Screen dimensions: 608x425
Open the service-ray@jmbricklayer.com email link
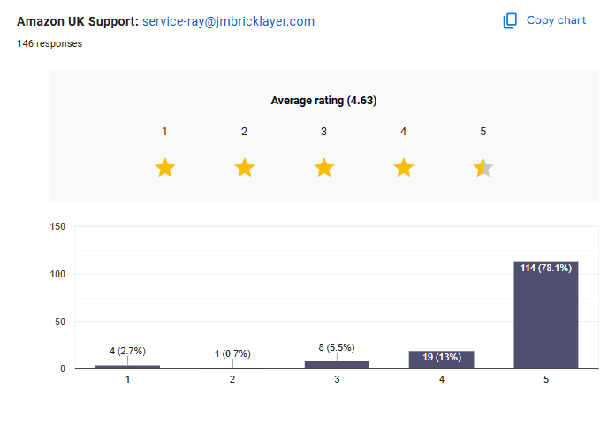tap(228, 21)
